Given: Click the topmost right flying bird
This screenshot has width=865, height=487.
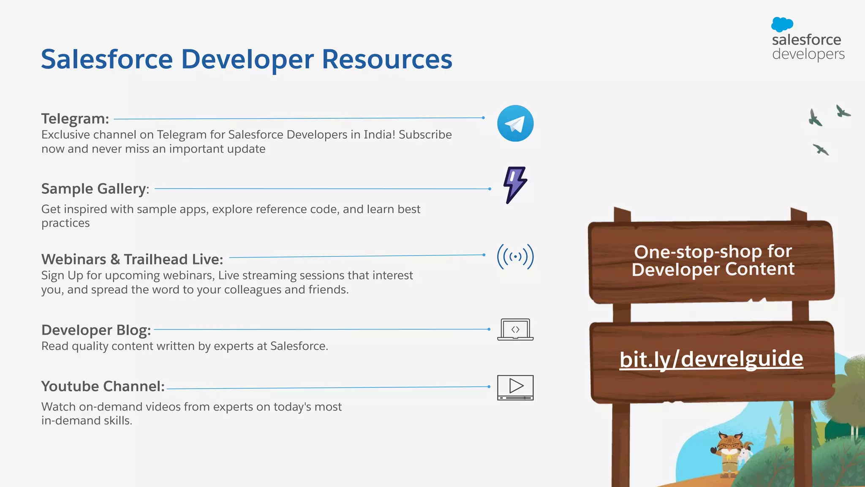Looking at the screenshot, I should pyautogui.click(x=843, y=112).
